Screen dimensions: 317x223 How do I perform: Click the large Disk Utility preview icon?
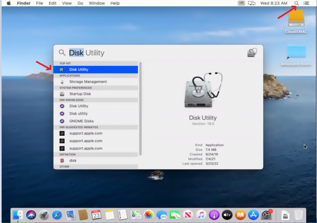tap(203, 90)
